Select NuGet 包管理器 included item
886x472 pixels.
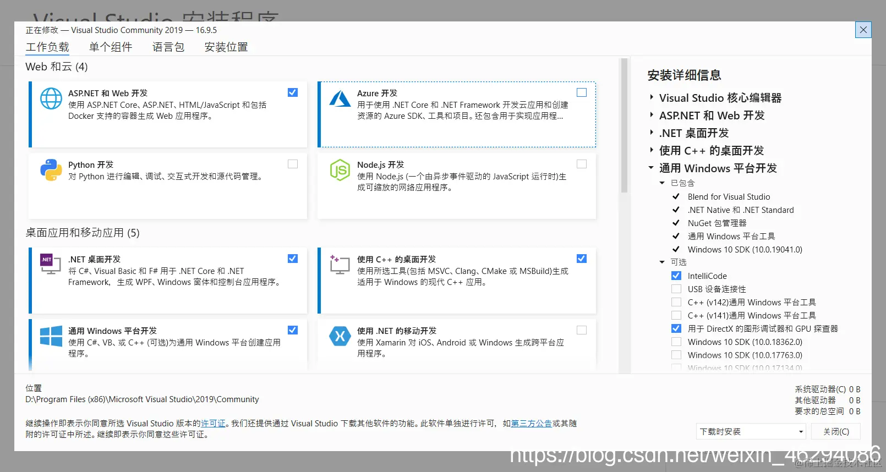click(717, 223)
